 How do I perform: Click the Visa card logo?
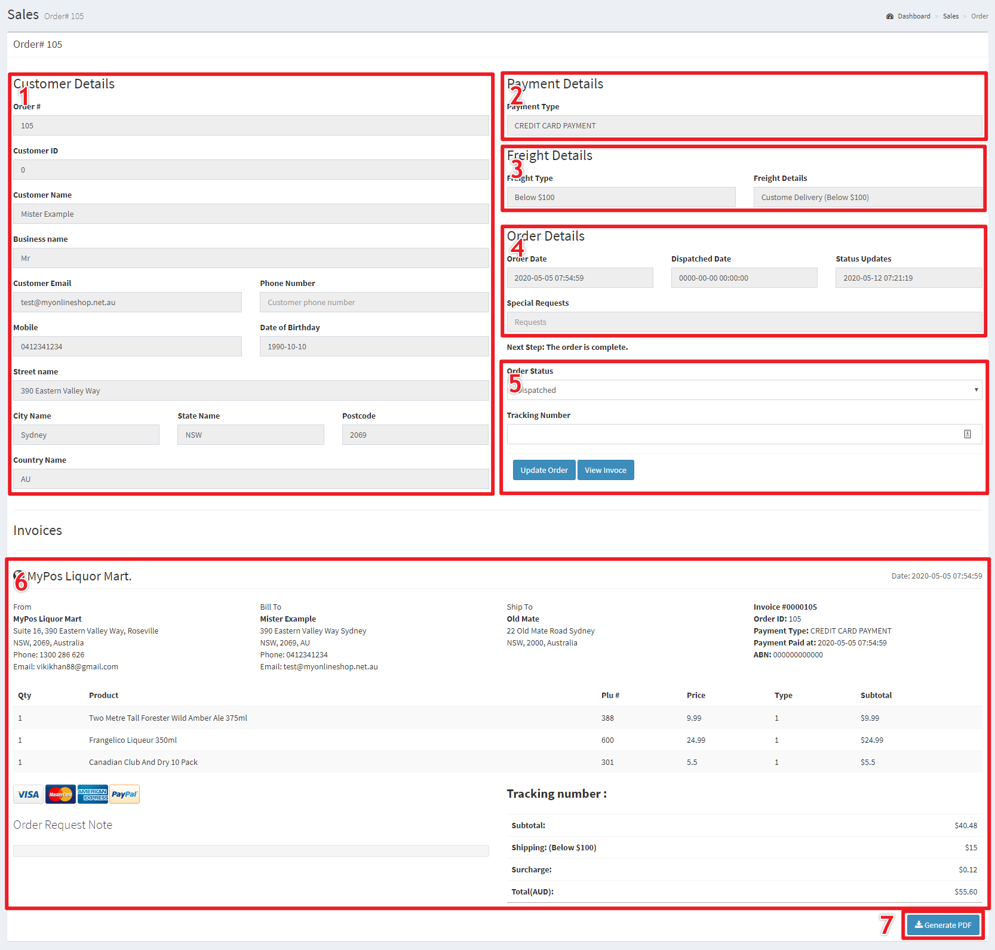[x=28, y=794]
